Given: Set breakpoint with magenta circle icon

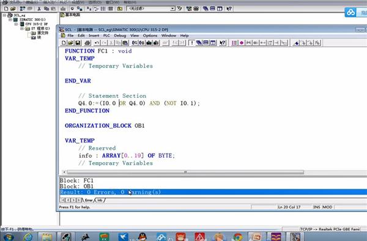Looking at the screenshot, I should [x=242, y=43].
